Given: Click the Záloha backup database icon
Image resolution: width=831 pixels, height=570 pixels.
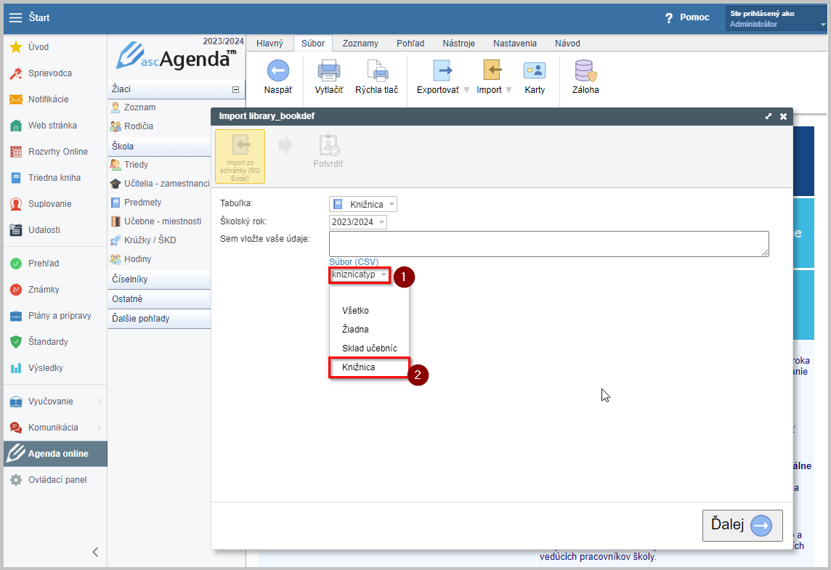Looking at the screenshot, I should pos(585,71).
